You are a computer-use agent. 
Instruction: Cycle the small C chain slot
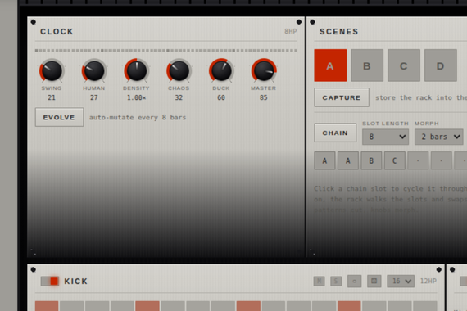(394, 160)
